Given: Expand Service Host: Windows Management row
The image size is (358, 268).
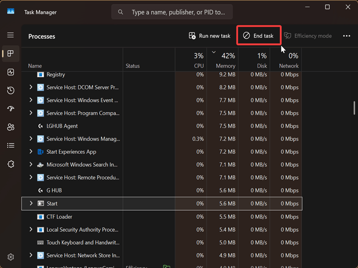Looking at the screenshot, I should click(31, 138).
